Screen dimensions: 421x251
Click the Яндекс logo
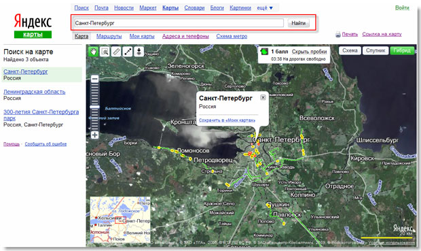coord(33,22)
